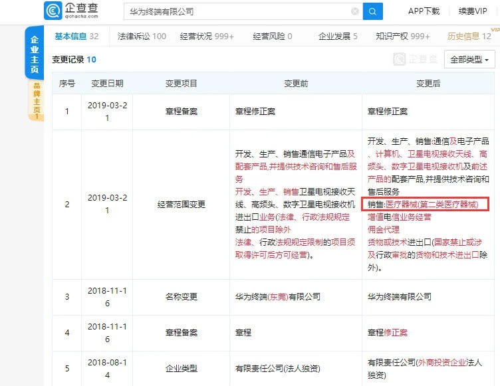
Task: Switch to the 历史信息 12 tab
Action: coord(469,37)
